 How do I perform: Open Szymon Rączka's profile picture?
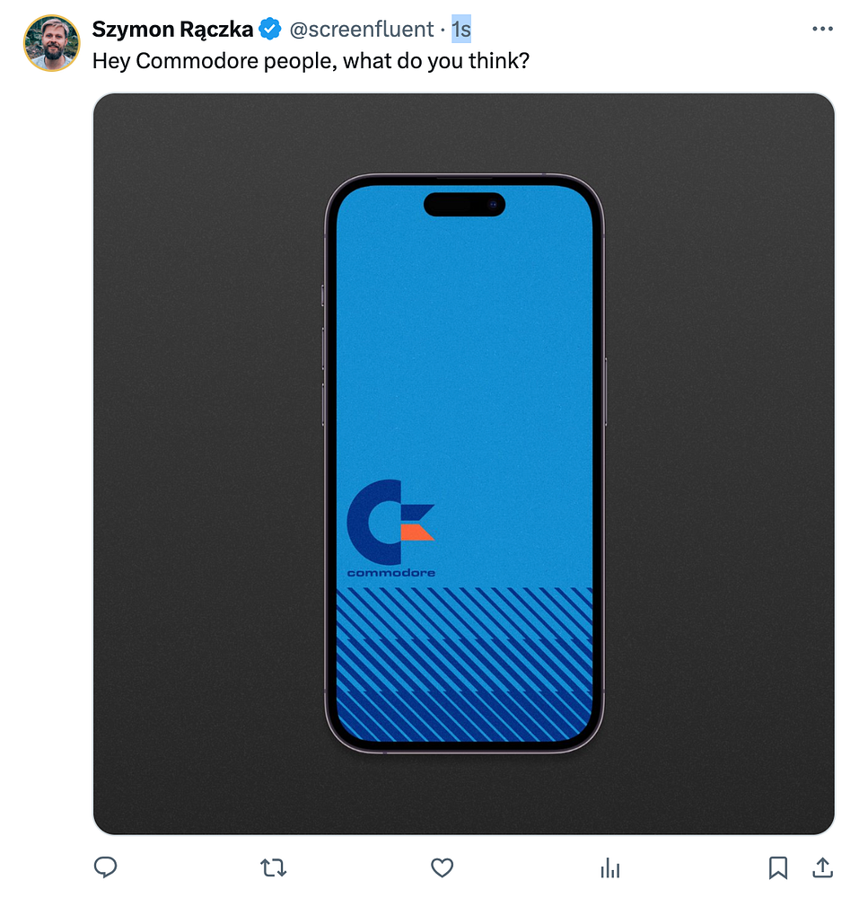tap(51, 43)
